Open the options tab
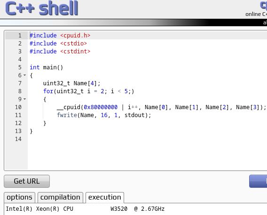267x215 pixels. pos(19,197)
